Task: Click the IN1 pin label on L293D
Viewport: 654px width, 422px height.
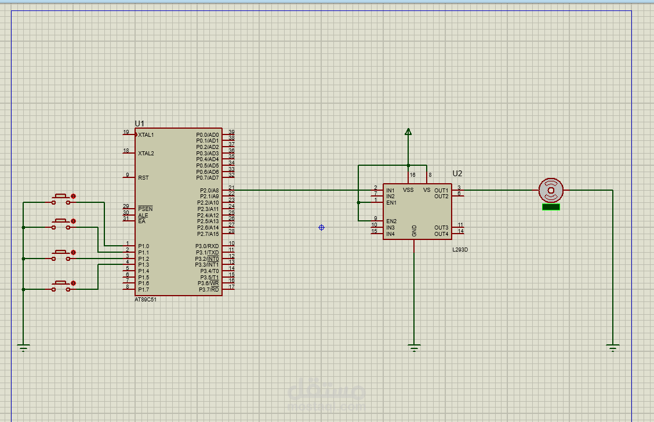Action: coord(390,191)
